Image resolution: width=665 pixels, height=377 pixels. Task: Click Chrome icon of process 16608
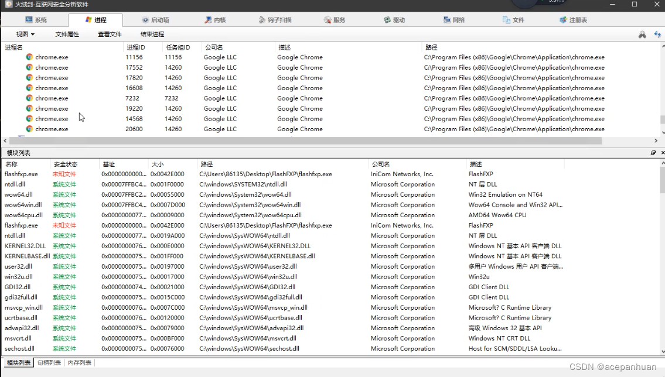(29, 88)
